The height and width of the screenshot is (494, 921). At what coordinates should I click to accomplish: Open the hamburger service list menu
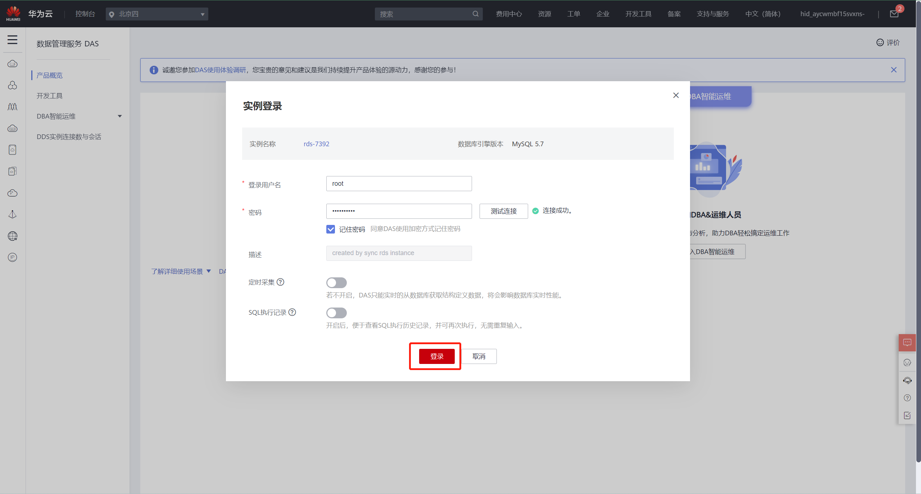[13, 40]
